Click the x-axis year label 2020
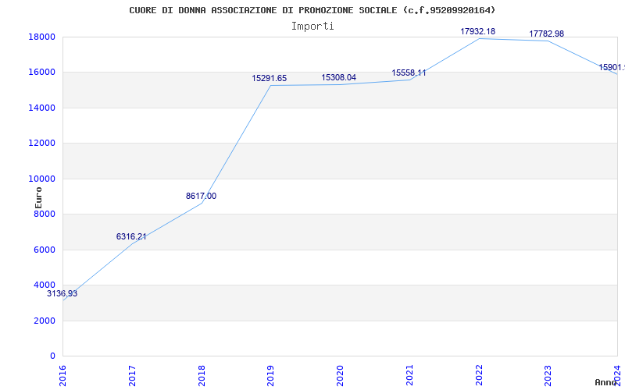The width and height of the screenshot is (625, 390). [x=340, y=376]
